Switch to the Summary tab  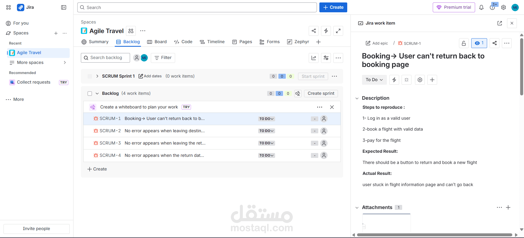(x=95, y=42)
